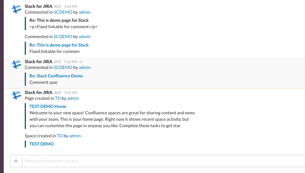Star the 9:24 PM message
Viewport: 305px width, 173px height.
pos(81,62)
